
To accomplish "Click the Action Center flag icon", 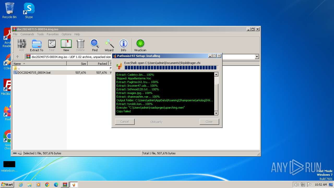I will point(309,185).
